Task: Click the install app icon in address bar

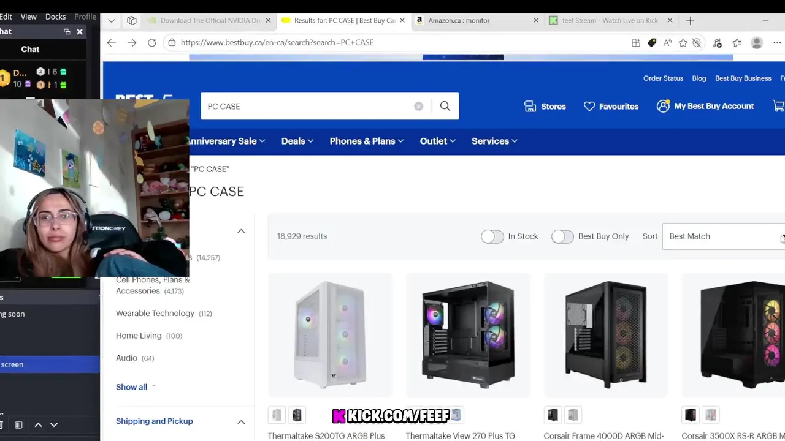Action: coord(636,42)
